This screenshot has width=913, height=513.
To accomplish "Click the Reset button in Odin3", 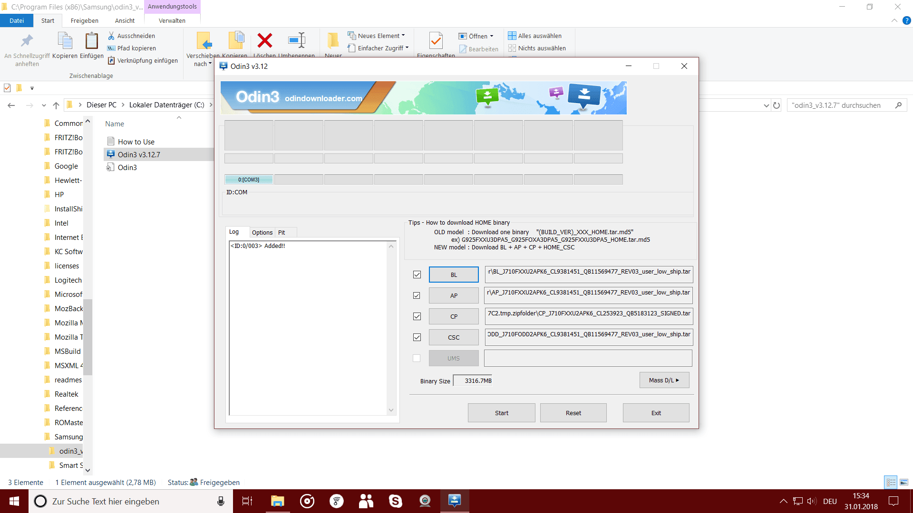I will pos(573,413).
